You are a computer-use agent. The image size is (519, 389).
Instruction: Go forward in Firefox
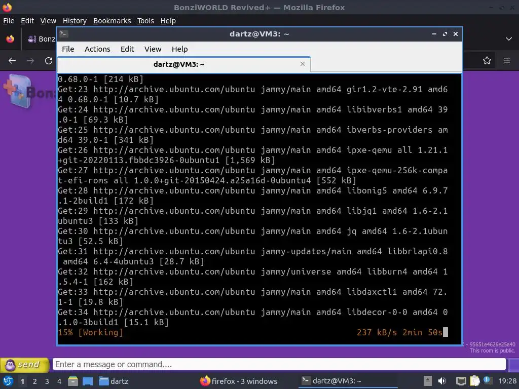point(30,61)
